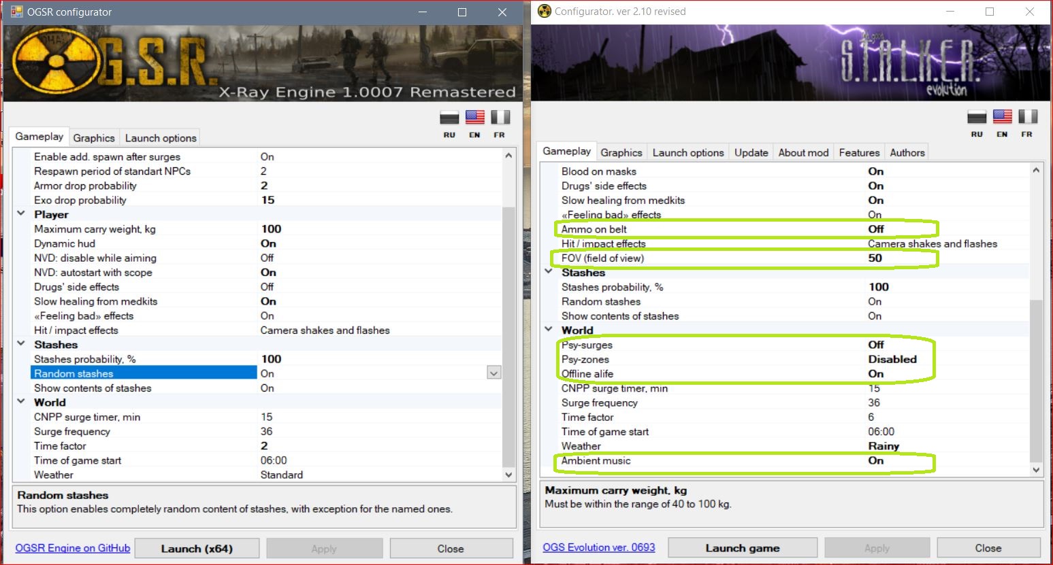Screen dimensions: 1053x565
Task: Click Close button in Configurator 2.10 window
Action: click(988, 548)
